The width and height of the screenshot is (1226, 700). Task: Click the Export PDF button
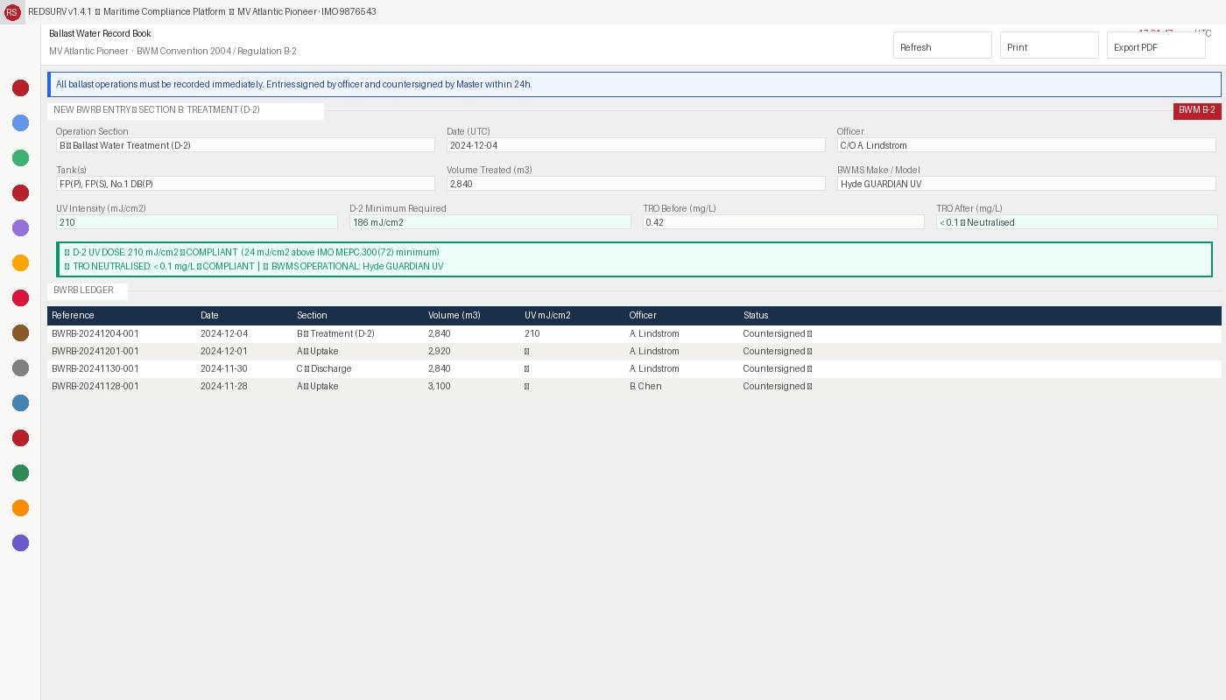click(1156, 45)
